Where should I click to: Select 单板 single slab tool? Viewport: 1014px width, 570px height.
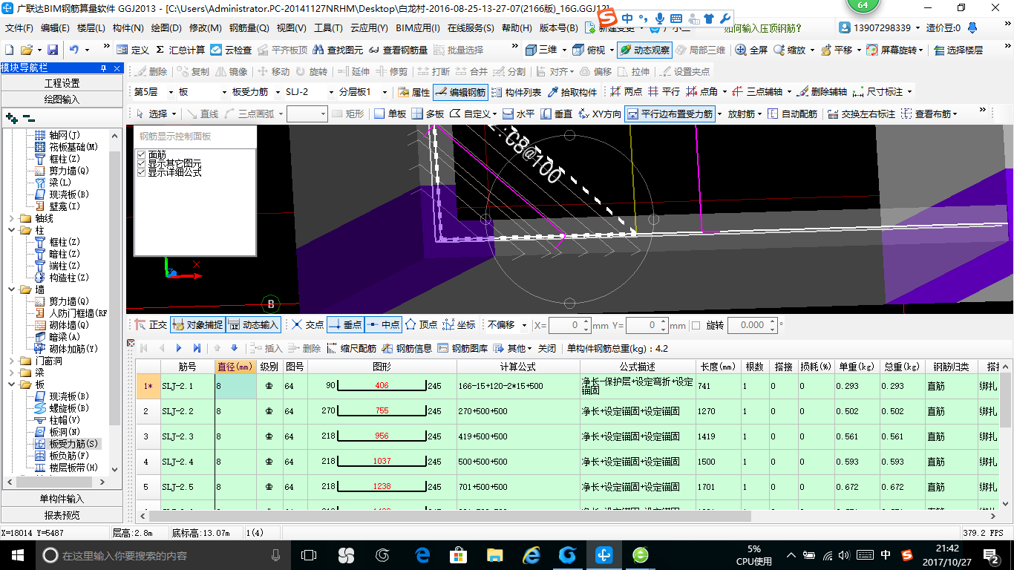390,114
